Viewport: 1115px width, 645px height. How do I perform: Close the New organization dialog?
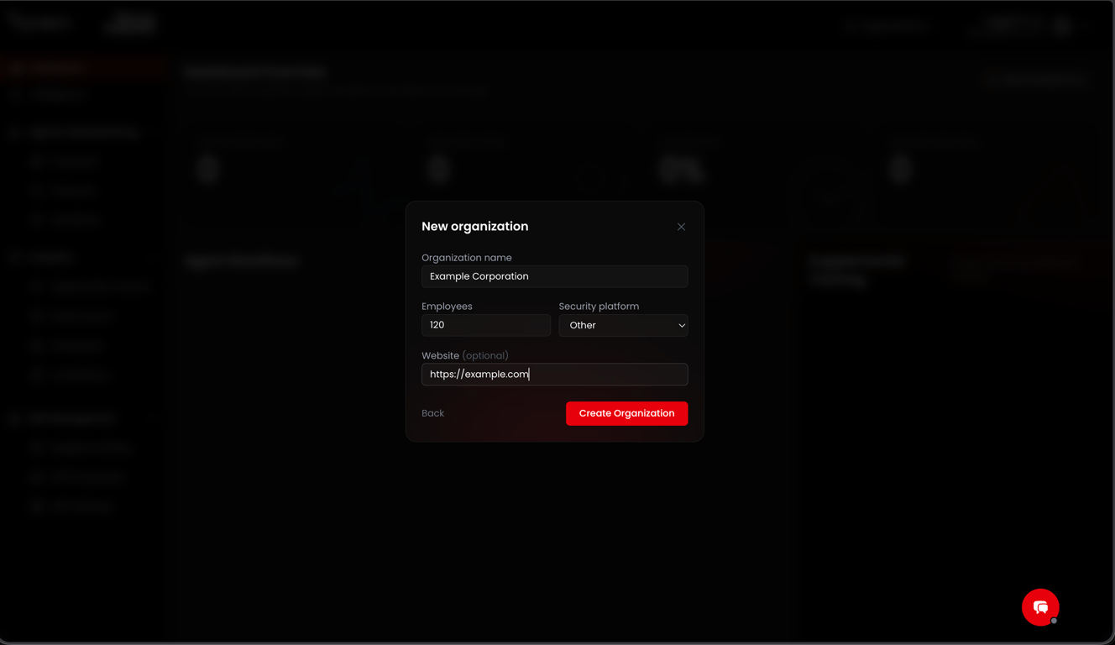click(681, 227)
